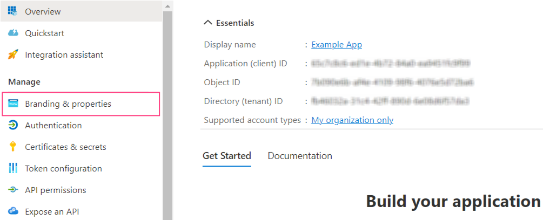Click the Authentication arrow icon

point(13,126)
